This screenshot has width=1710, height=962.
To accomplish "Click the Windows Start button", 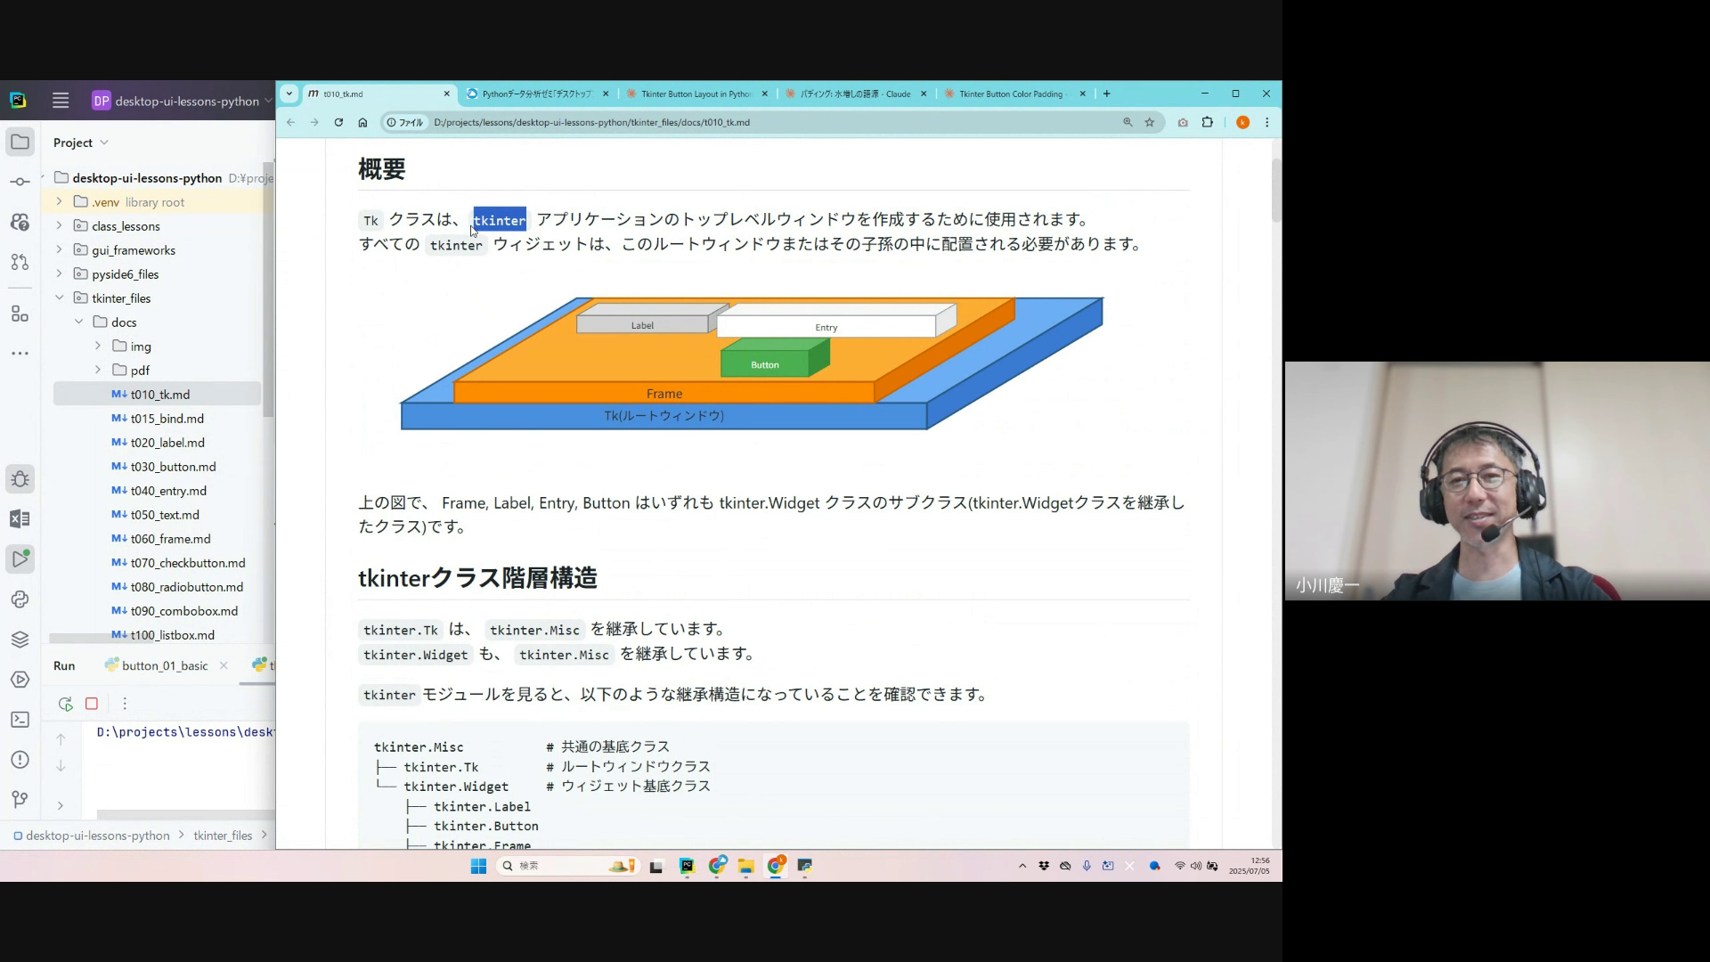I will point(478,866).
